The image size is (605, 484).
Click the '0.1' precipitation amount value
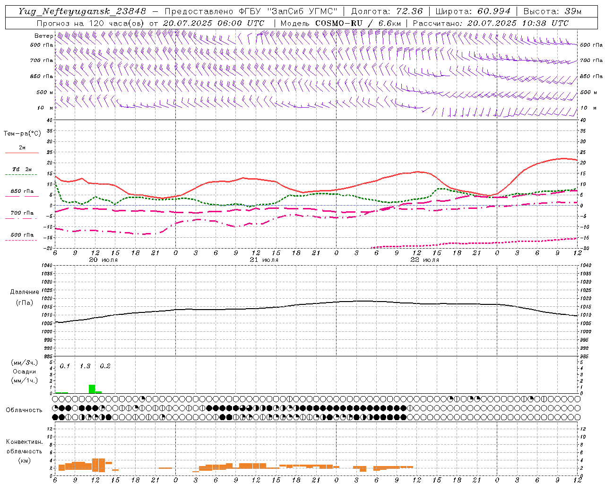(65, 366)
